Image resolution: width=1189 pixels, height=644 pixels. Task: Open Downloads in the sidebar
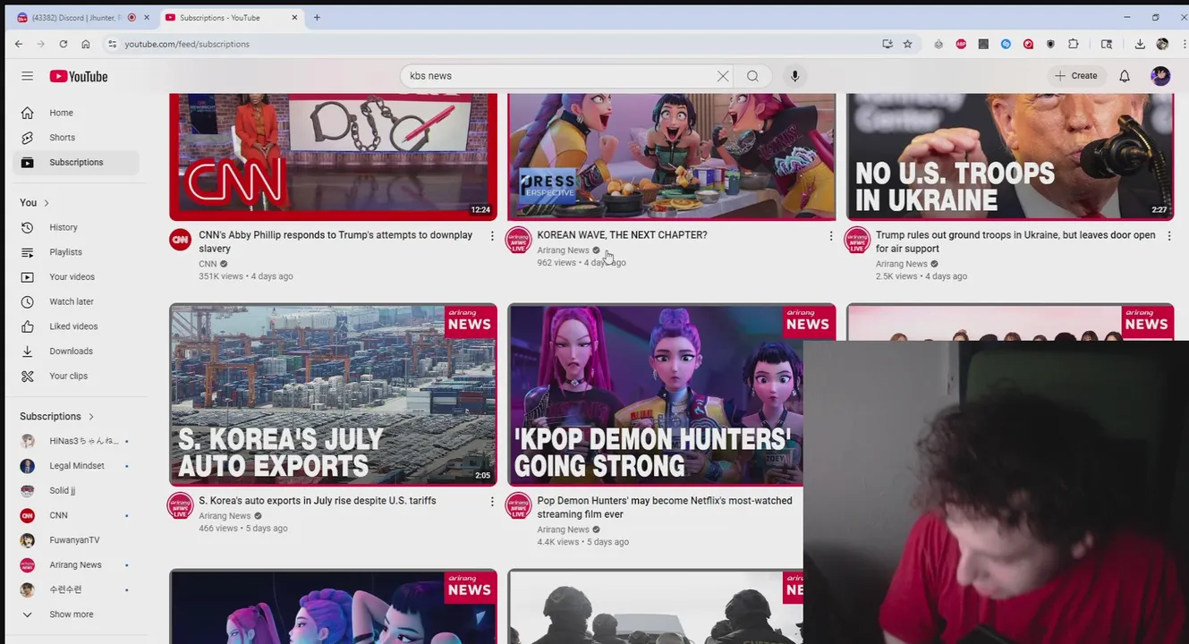(77, 352)
